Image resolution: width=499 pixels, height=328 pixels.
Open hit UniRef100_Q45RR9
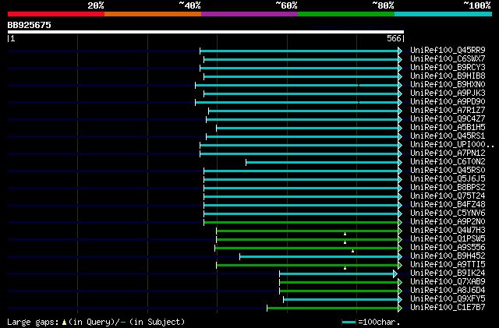[448, 51]
